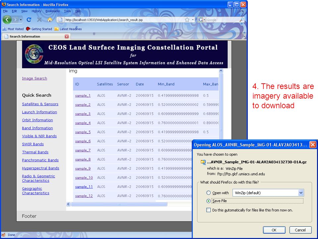Select the Save File radio button
The width and height of the screenshot is (318, 239).
coord(208,201)
